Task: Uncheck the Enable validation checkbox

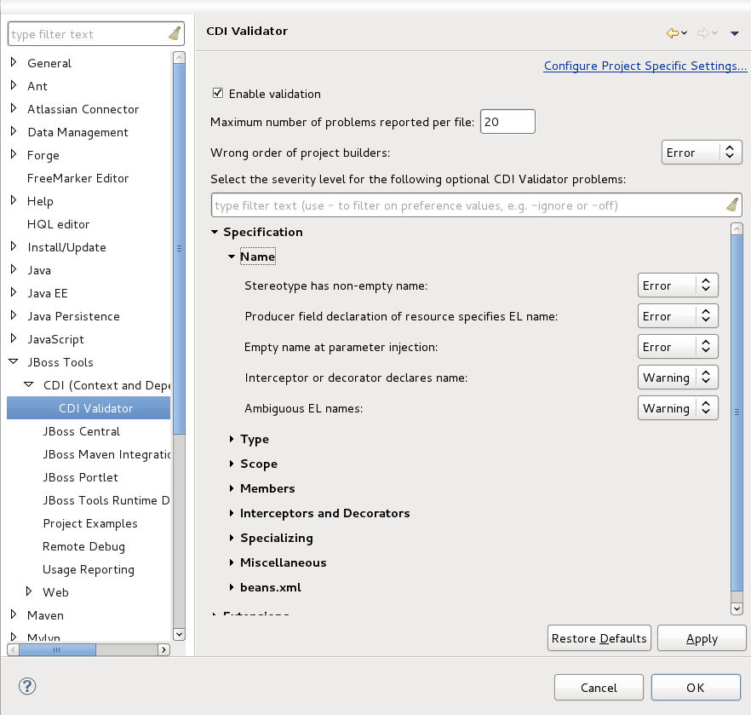Action: coord(217,94)
